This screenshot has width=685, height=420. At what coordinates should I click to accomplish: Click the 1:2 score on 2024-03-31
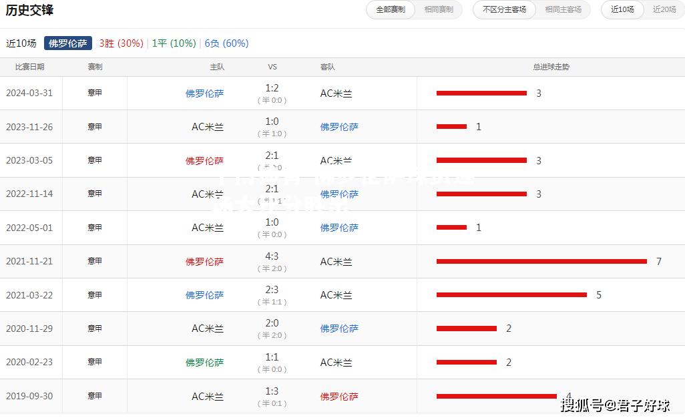coord(272,88)
